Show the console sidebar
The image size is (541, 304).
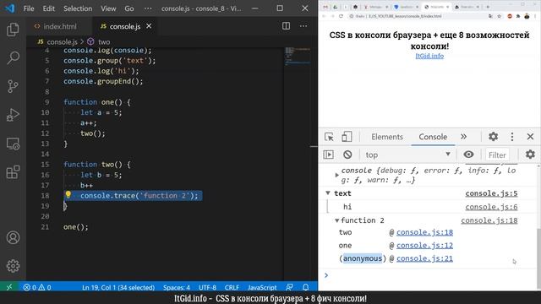pyautogui.click(x=329, y=155)
